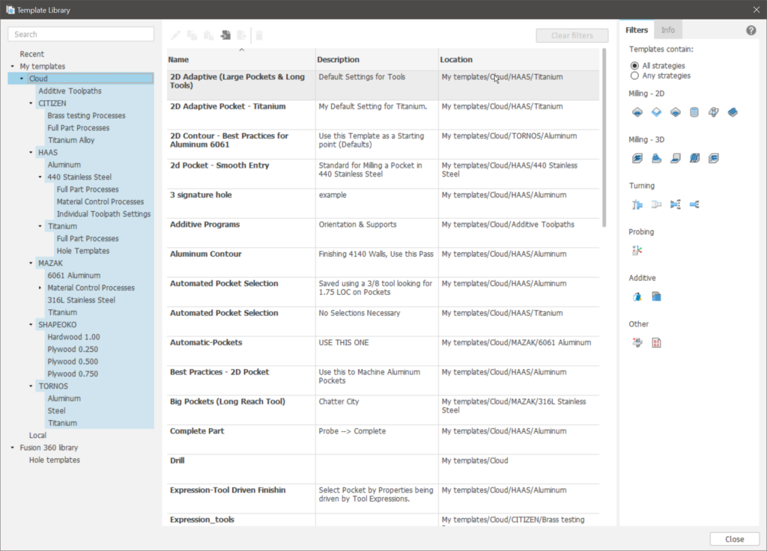Select second greyed icon under Turning

coord(656,204)
